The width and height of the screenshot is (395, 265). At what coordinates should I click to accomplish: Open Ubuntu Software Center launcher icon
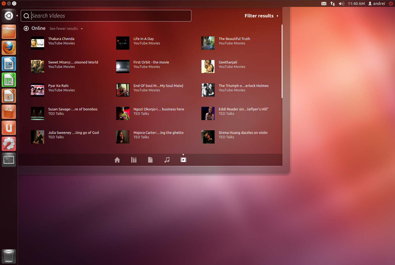(x=9, y=112)
